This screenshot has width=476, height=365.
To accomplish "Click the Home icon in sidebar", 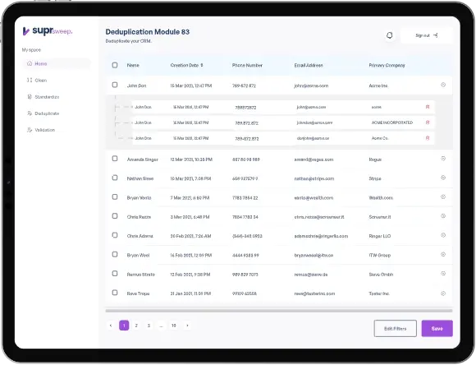I will [x=30, y=63].
